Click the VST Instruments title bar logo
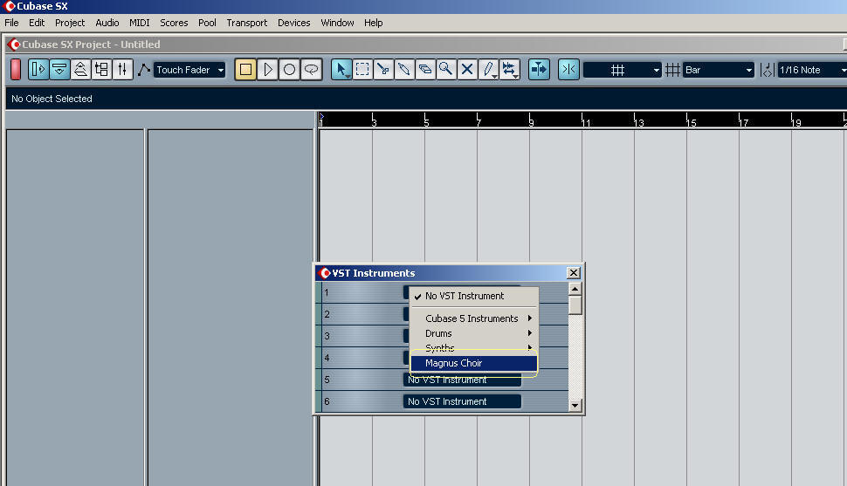847x486 pixels. pos(325,273)
